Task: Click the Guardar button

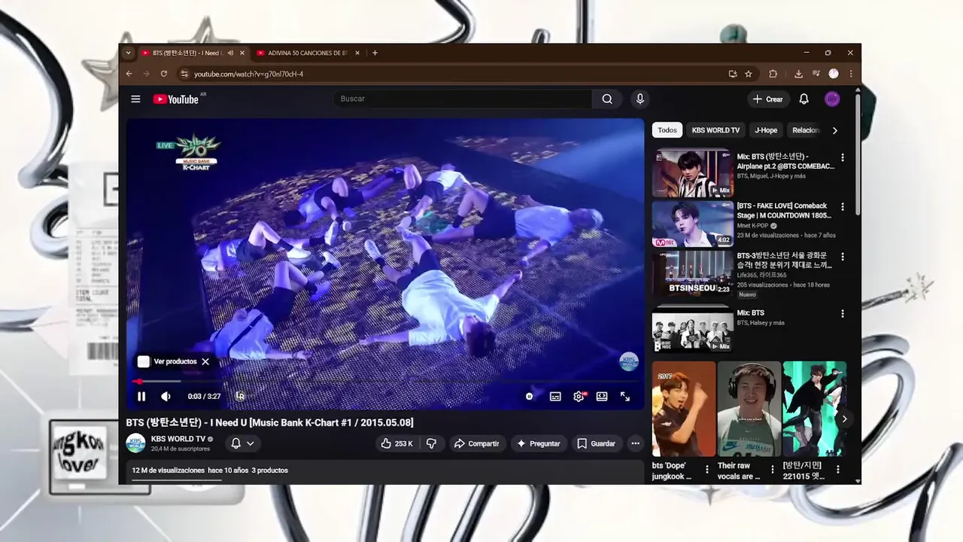Action: [596, 443]
